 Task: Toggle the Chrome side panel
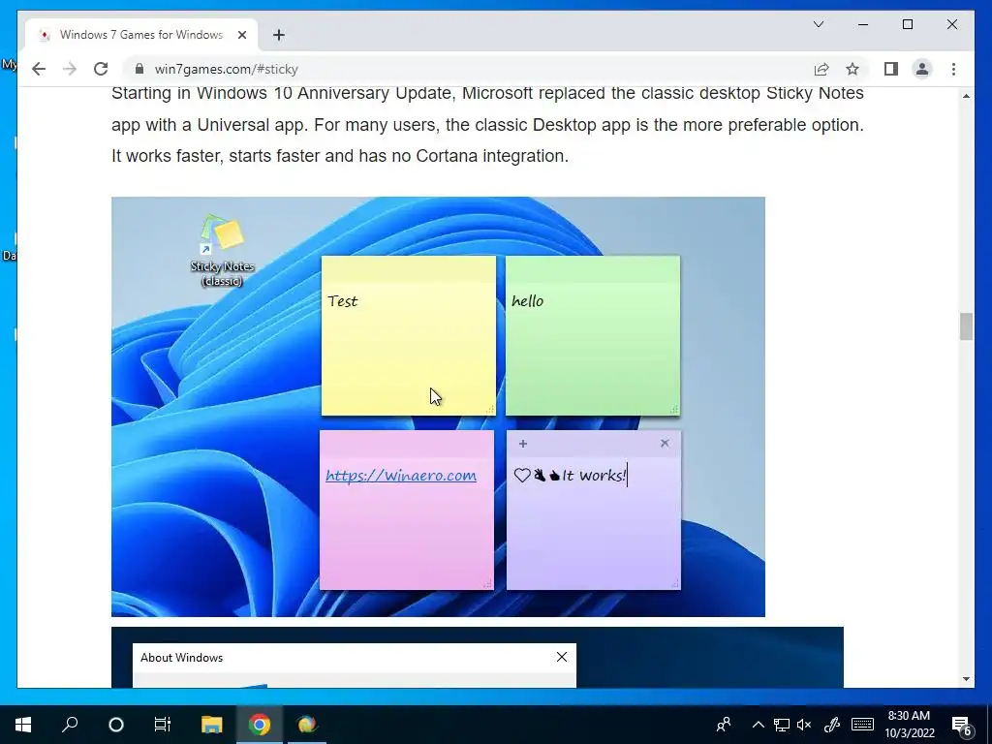point(891,69)
